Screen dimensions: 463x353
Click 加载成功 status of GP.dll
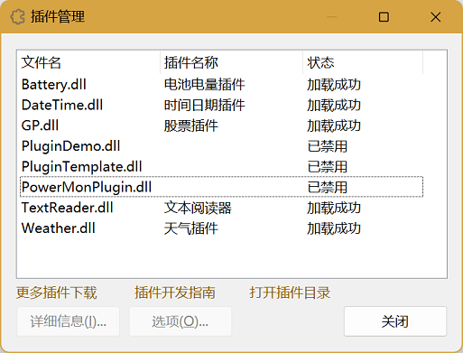[334, 125]
